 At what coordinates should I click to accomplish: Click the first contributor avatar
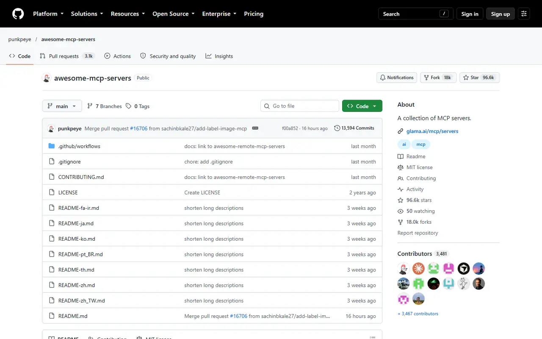point(404,268)
